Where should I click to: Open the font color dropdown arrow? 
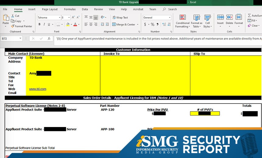(79, 25)
